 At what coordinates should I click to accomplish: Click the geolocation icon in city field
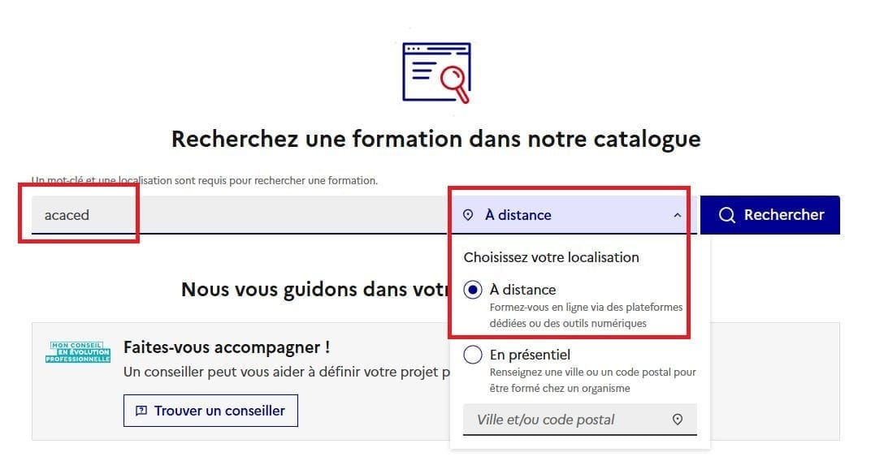point(678,420)
